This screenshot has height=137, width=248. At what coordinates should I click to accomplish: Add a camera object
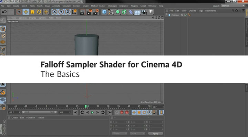[144, 12]
